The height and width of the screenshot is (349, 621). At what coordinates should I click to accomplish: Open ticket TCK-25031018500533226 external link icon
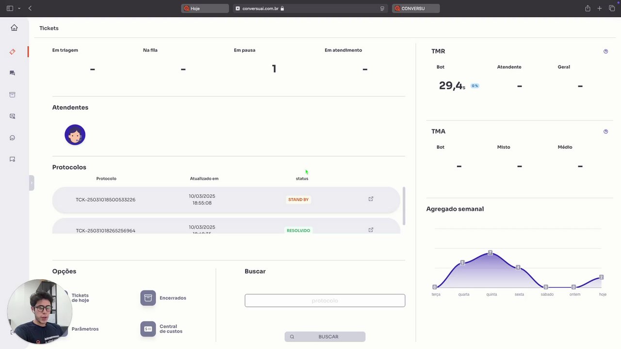pyautogui.click(x=371, y=199)
